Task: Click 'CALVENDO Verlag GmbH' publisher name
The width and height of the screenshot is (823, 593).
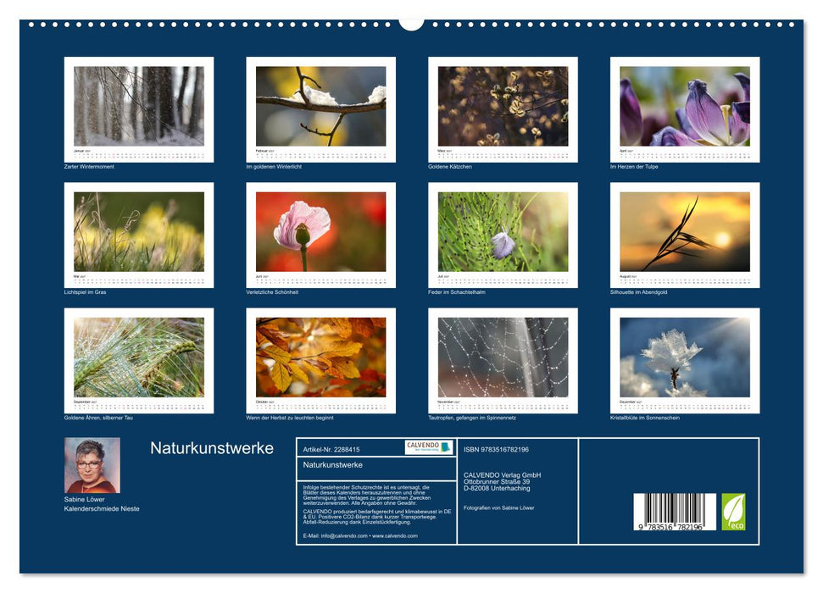Action: pyautogui.click(x=503, y=475)
